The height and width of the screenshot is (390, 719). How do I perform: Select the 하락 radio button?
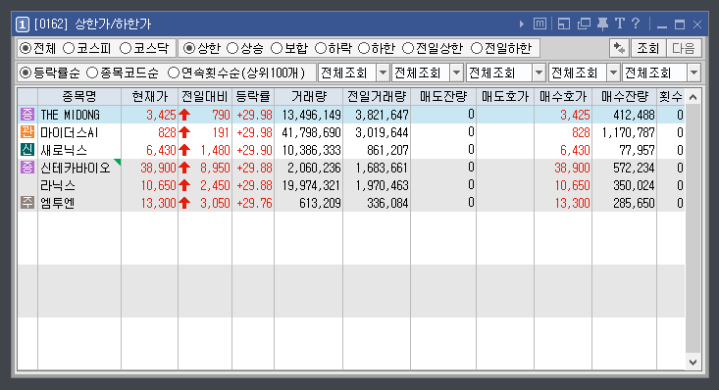(x=321, y=48)
